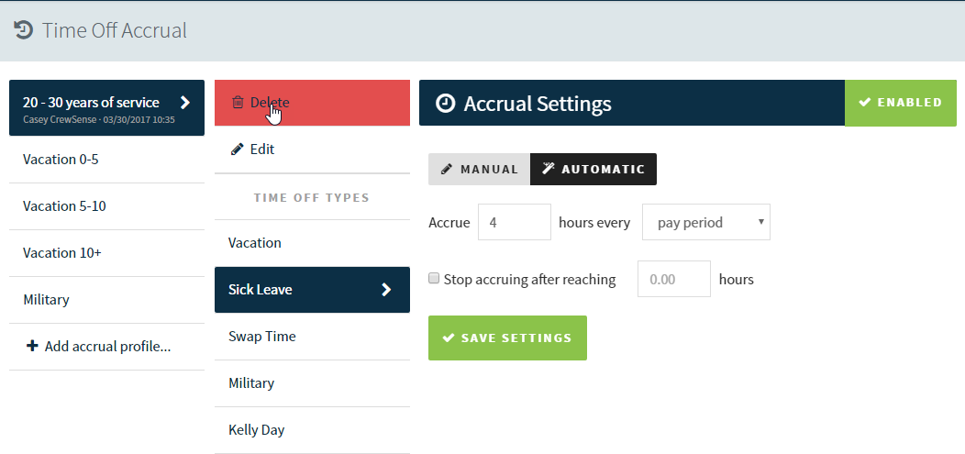Click the magic wand icon on Automatic

click(x=549, y=169)
